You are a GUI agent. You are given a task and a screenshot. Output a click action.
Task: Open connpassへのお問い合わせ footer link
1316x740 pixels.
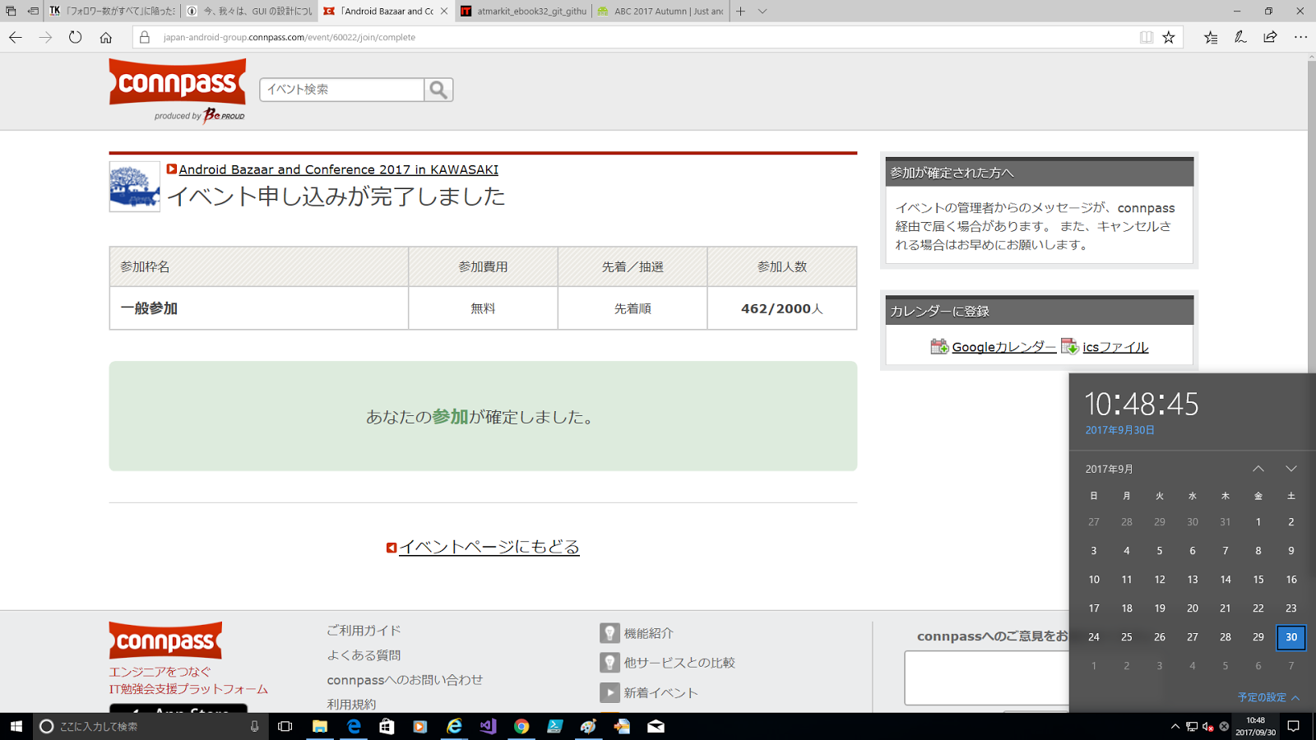tap(405, 680)
